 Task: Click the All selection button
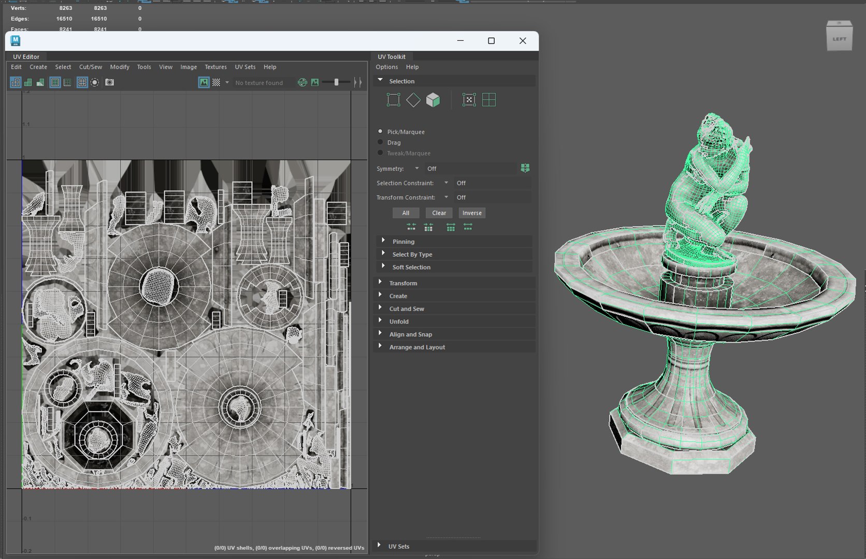coord(406,213)
